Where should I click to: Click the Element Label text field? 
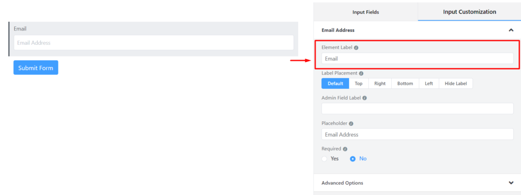pos(417,59)
